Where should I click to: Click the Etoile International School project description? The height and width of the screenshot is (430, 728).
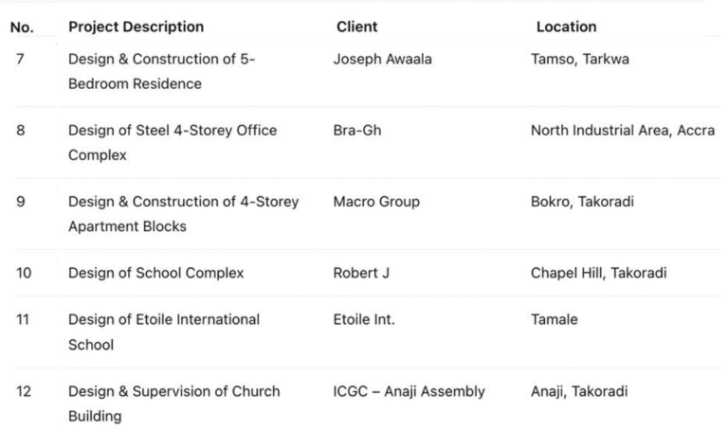[164, 332]
